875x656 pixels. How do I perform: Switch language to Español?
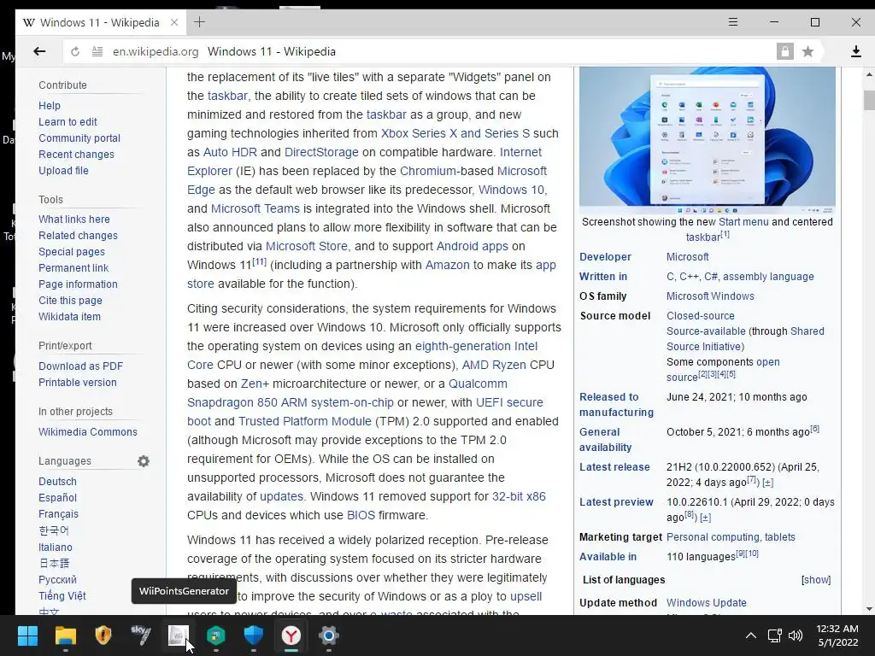[x=57, y=498]
